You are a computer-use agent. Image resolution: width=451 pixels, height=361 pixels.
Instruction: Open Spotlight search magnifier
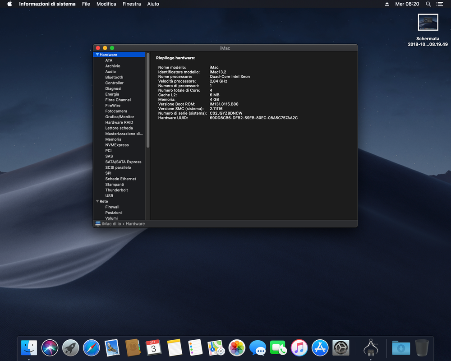(428, 4)
